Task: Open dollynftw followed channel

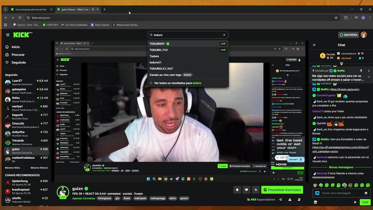Action: click(26, 134)
